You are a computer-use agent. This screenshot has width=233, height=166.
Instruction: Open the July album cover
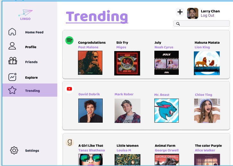click(x=167, y=63)
